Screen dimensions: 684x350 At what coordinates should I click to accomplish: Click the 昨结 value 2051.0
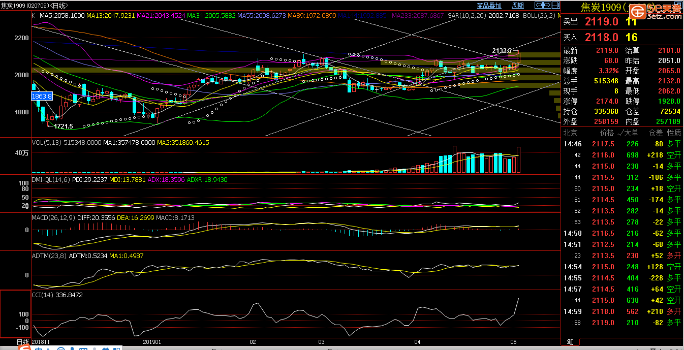pos(669,60)
